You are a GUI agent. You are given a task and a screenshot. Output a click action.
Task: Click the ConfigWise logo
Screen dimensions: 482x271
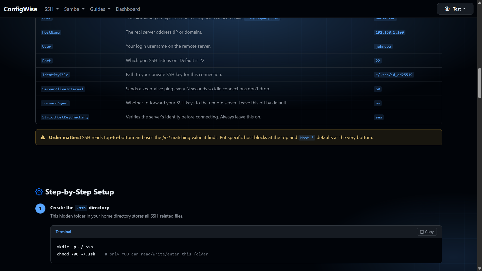pyautogui.click(x=20, y=9)
